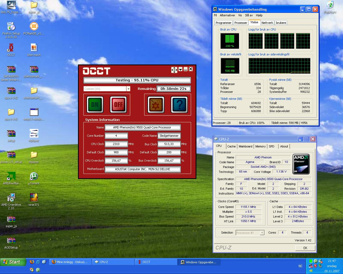Select the Firefox Setup 2.0.0.10 desktop icon

(11, 30)
